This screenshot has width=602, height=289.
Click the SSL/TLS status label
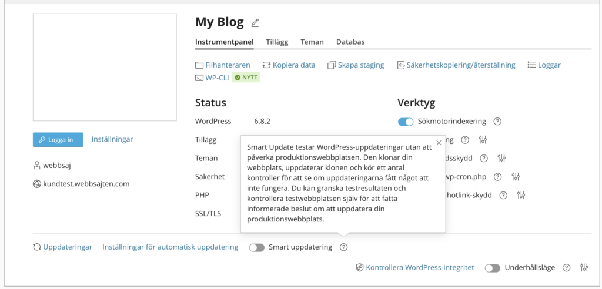(x=208, y=214)
